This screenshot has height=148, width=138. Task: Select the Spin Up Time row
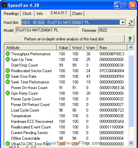pyautogui.click(x=66, y=59)
